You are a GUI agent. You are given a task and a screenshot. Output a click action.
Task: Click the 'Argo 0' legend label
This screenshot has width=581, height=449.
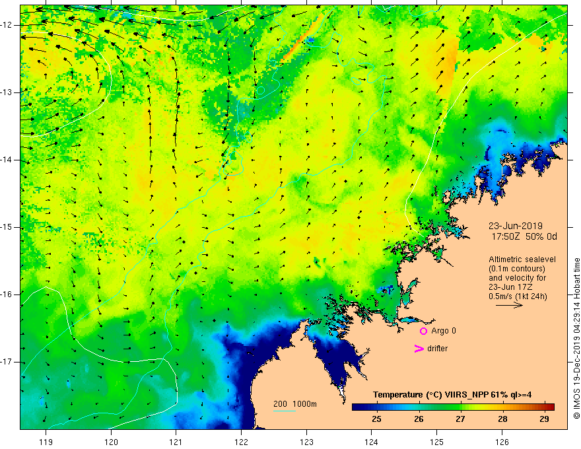[x=444, y=331]
